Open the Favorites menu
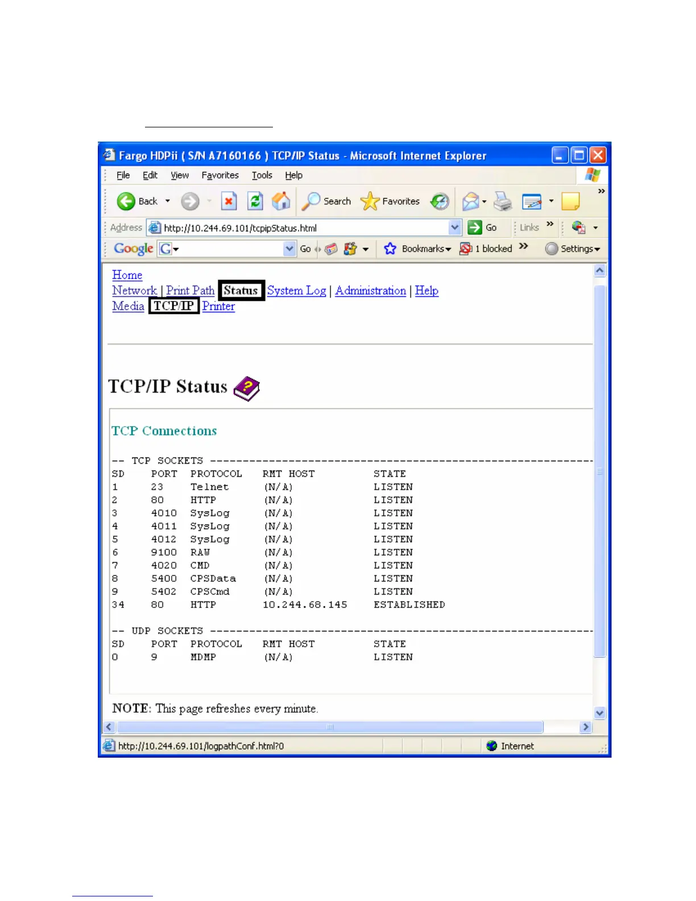The height and width of the screenshot is (901, 696). point(220,175)
